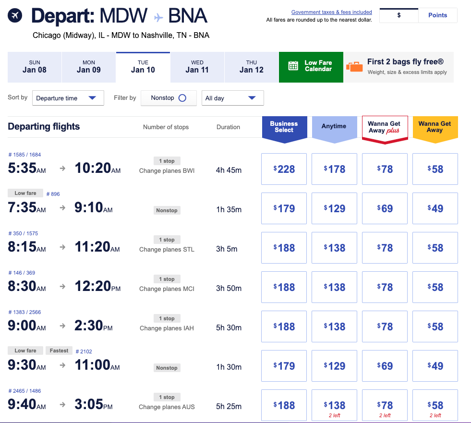Select the Mon Jan 09 date tab

pos(89,67)
